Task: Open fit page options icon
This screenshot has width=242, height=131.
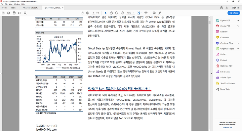Action: pos(139,13)
